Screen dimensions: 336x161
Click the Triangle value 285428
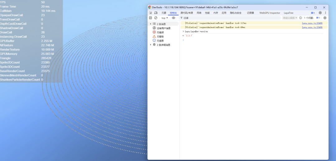tap(46, 58)
